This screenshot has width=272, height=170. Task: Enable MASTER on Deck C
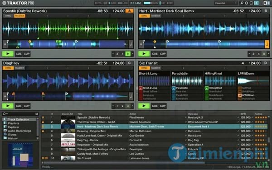coord(20,68)
